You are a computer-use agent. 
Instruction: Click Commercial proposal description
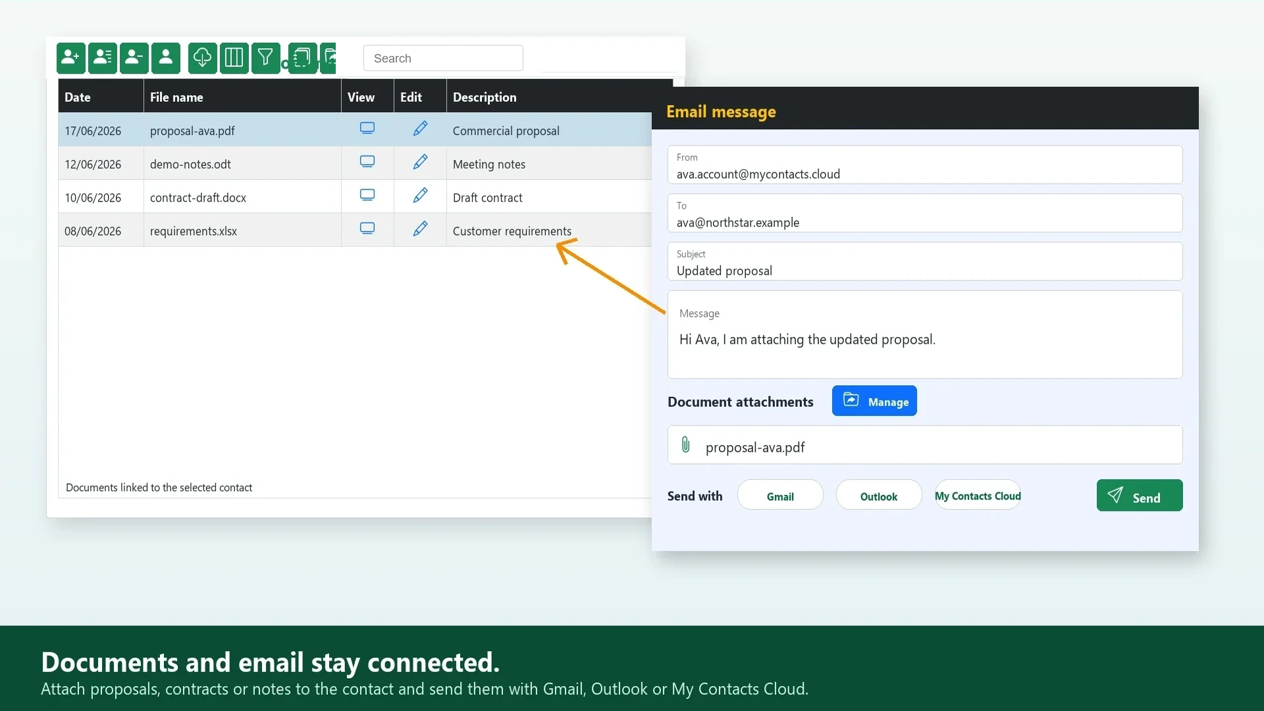[x=506, y=131]
